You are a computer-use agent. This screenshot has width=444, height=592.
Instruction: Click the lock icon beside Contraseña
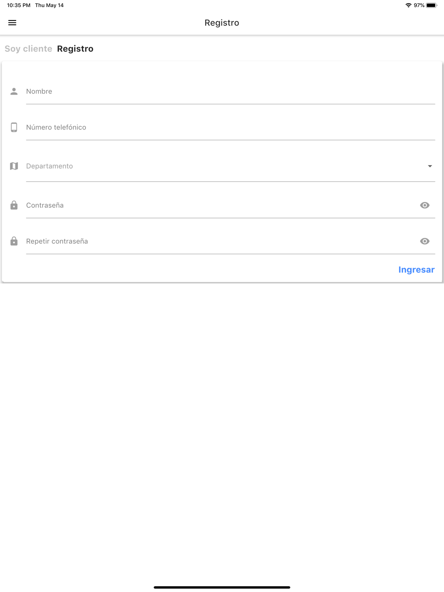[x=14, y=205]
